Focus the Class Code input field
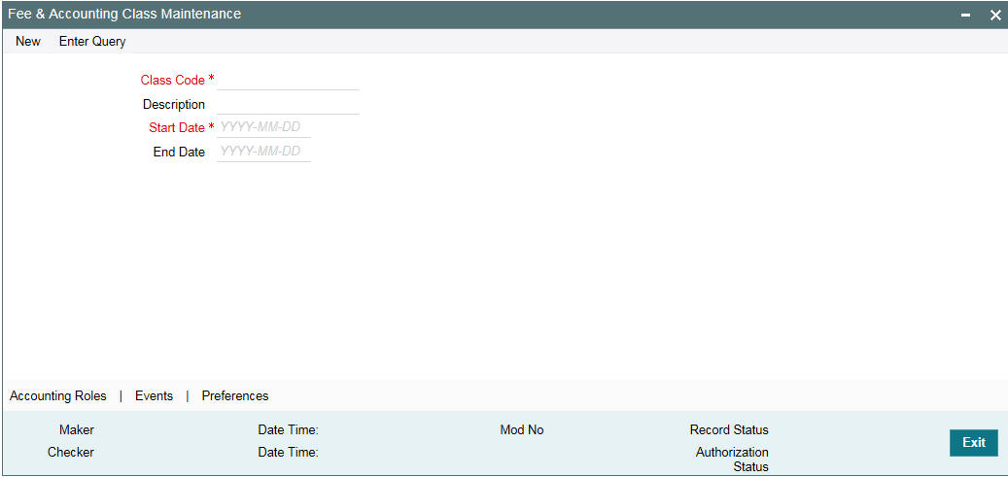 click(288, 81)
